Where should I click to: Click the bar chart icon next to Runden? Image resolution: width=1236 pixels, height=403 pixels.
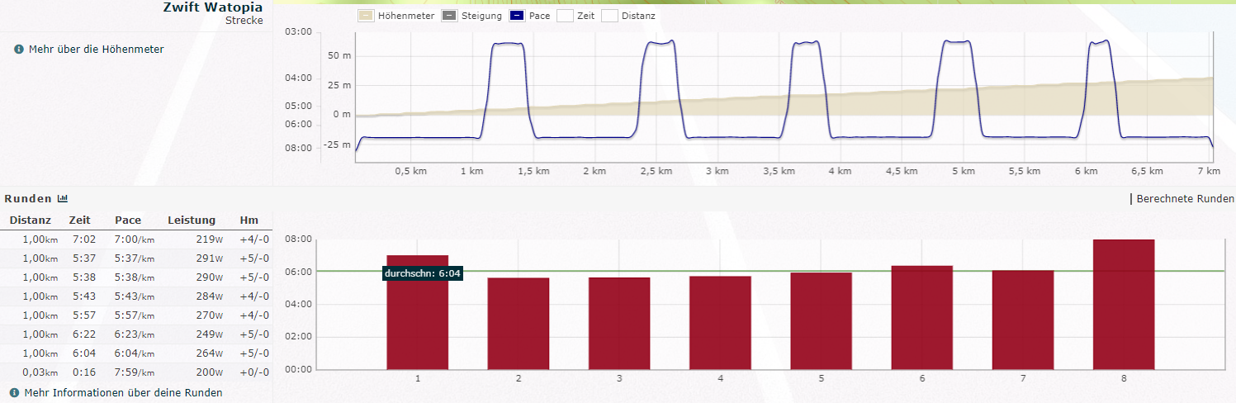tap(62, 199)
